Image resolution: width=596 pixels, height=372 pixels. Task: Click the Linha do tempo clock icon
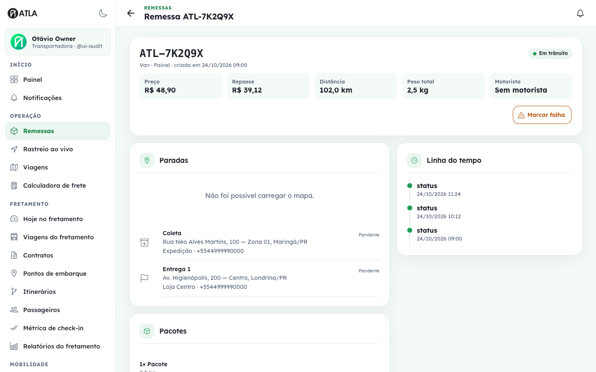click(414, 160)
